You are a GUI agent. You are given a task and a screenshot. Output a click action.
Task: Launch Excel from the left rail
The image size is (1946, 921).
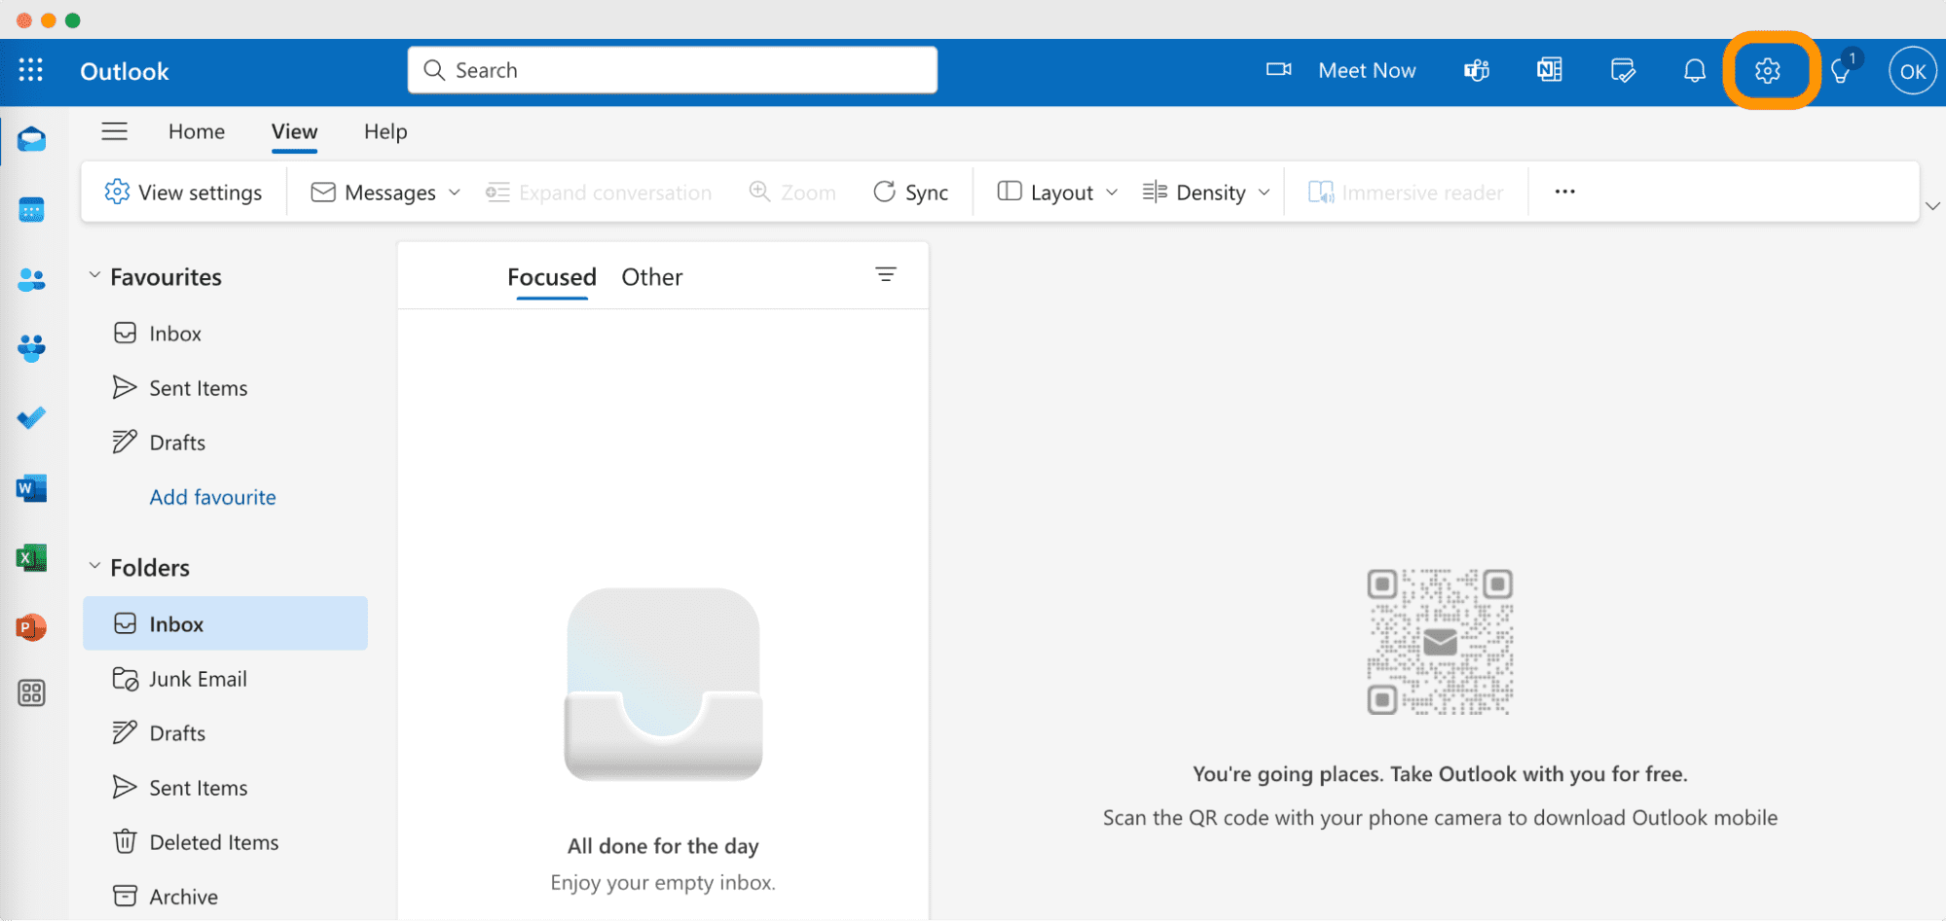point(31,557)
